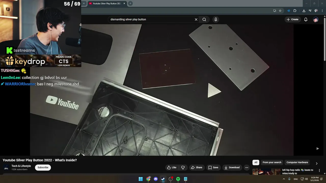326x183 pixels.
Task: Show hidden system tray icons
Action: pyautogui.click(x=284, y=179)
